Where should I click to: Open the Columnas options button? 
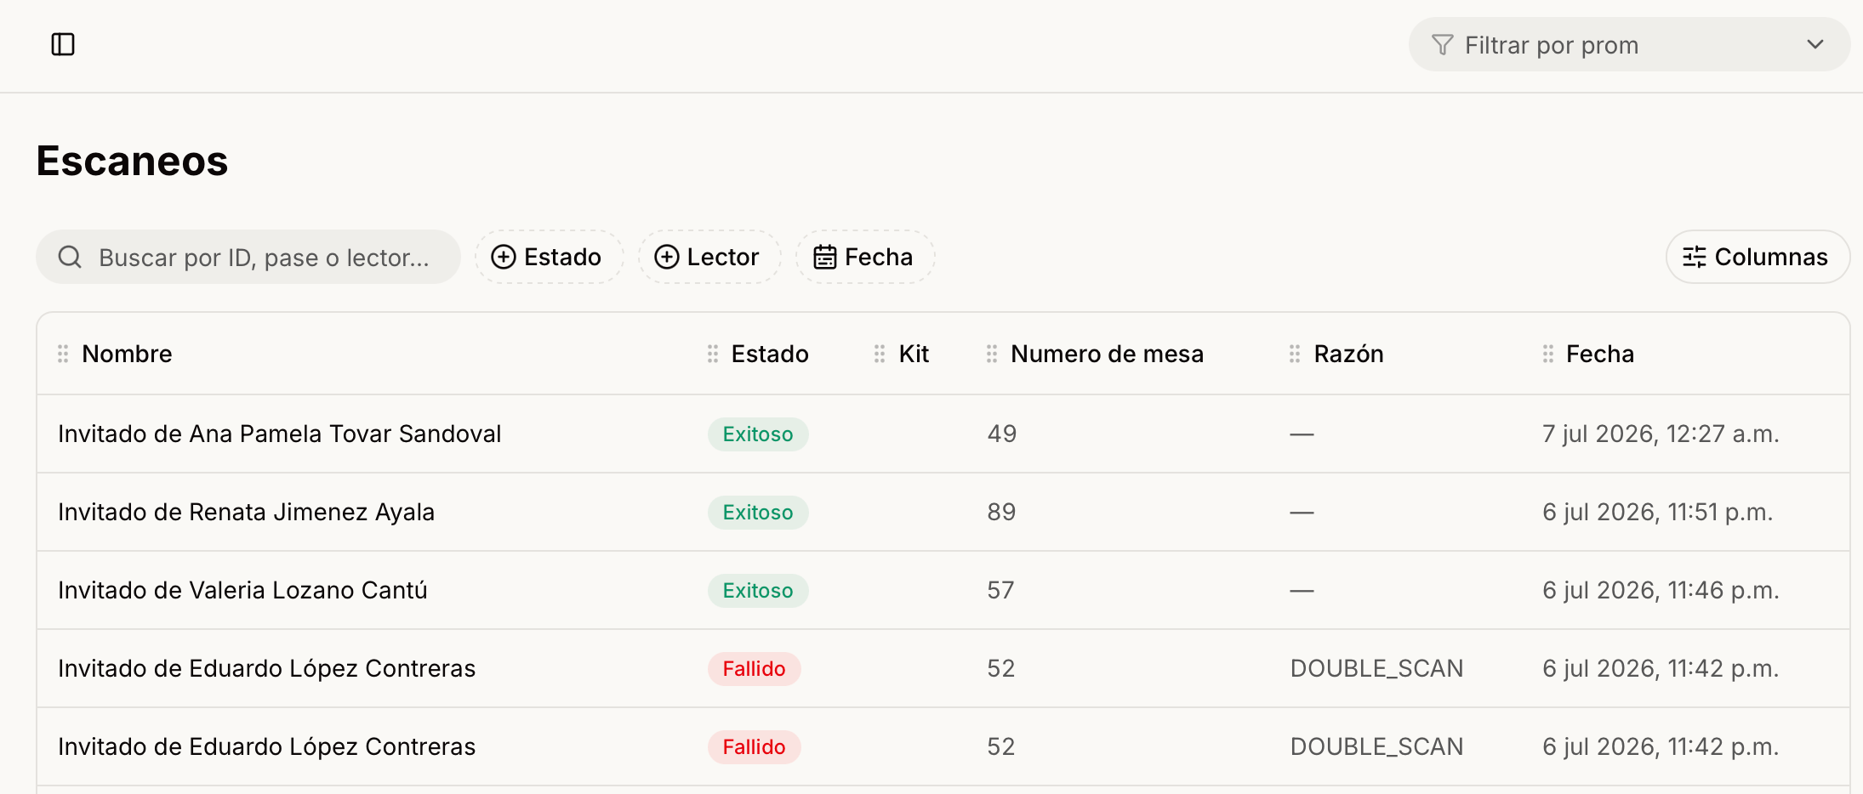tap(1758, 257)
